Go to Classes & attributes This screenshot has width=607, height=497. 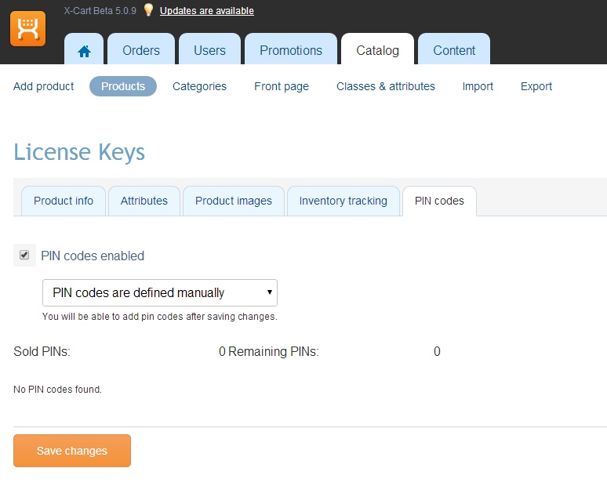pyautogui.click(x=386, y=86)
